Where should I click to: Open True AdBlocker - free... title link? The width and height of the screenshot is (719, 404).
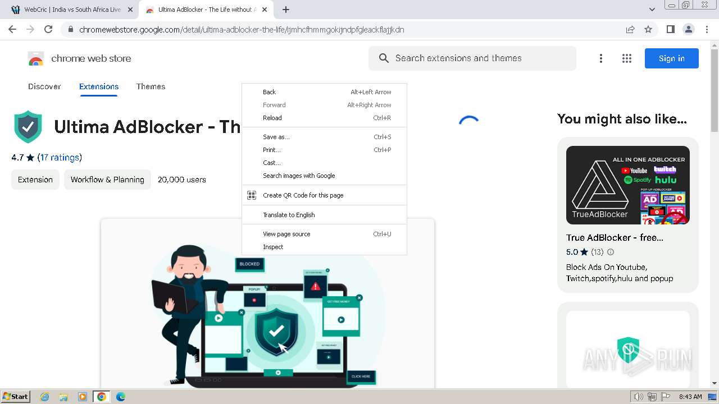[x=615, y=237]
